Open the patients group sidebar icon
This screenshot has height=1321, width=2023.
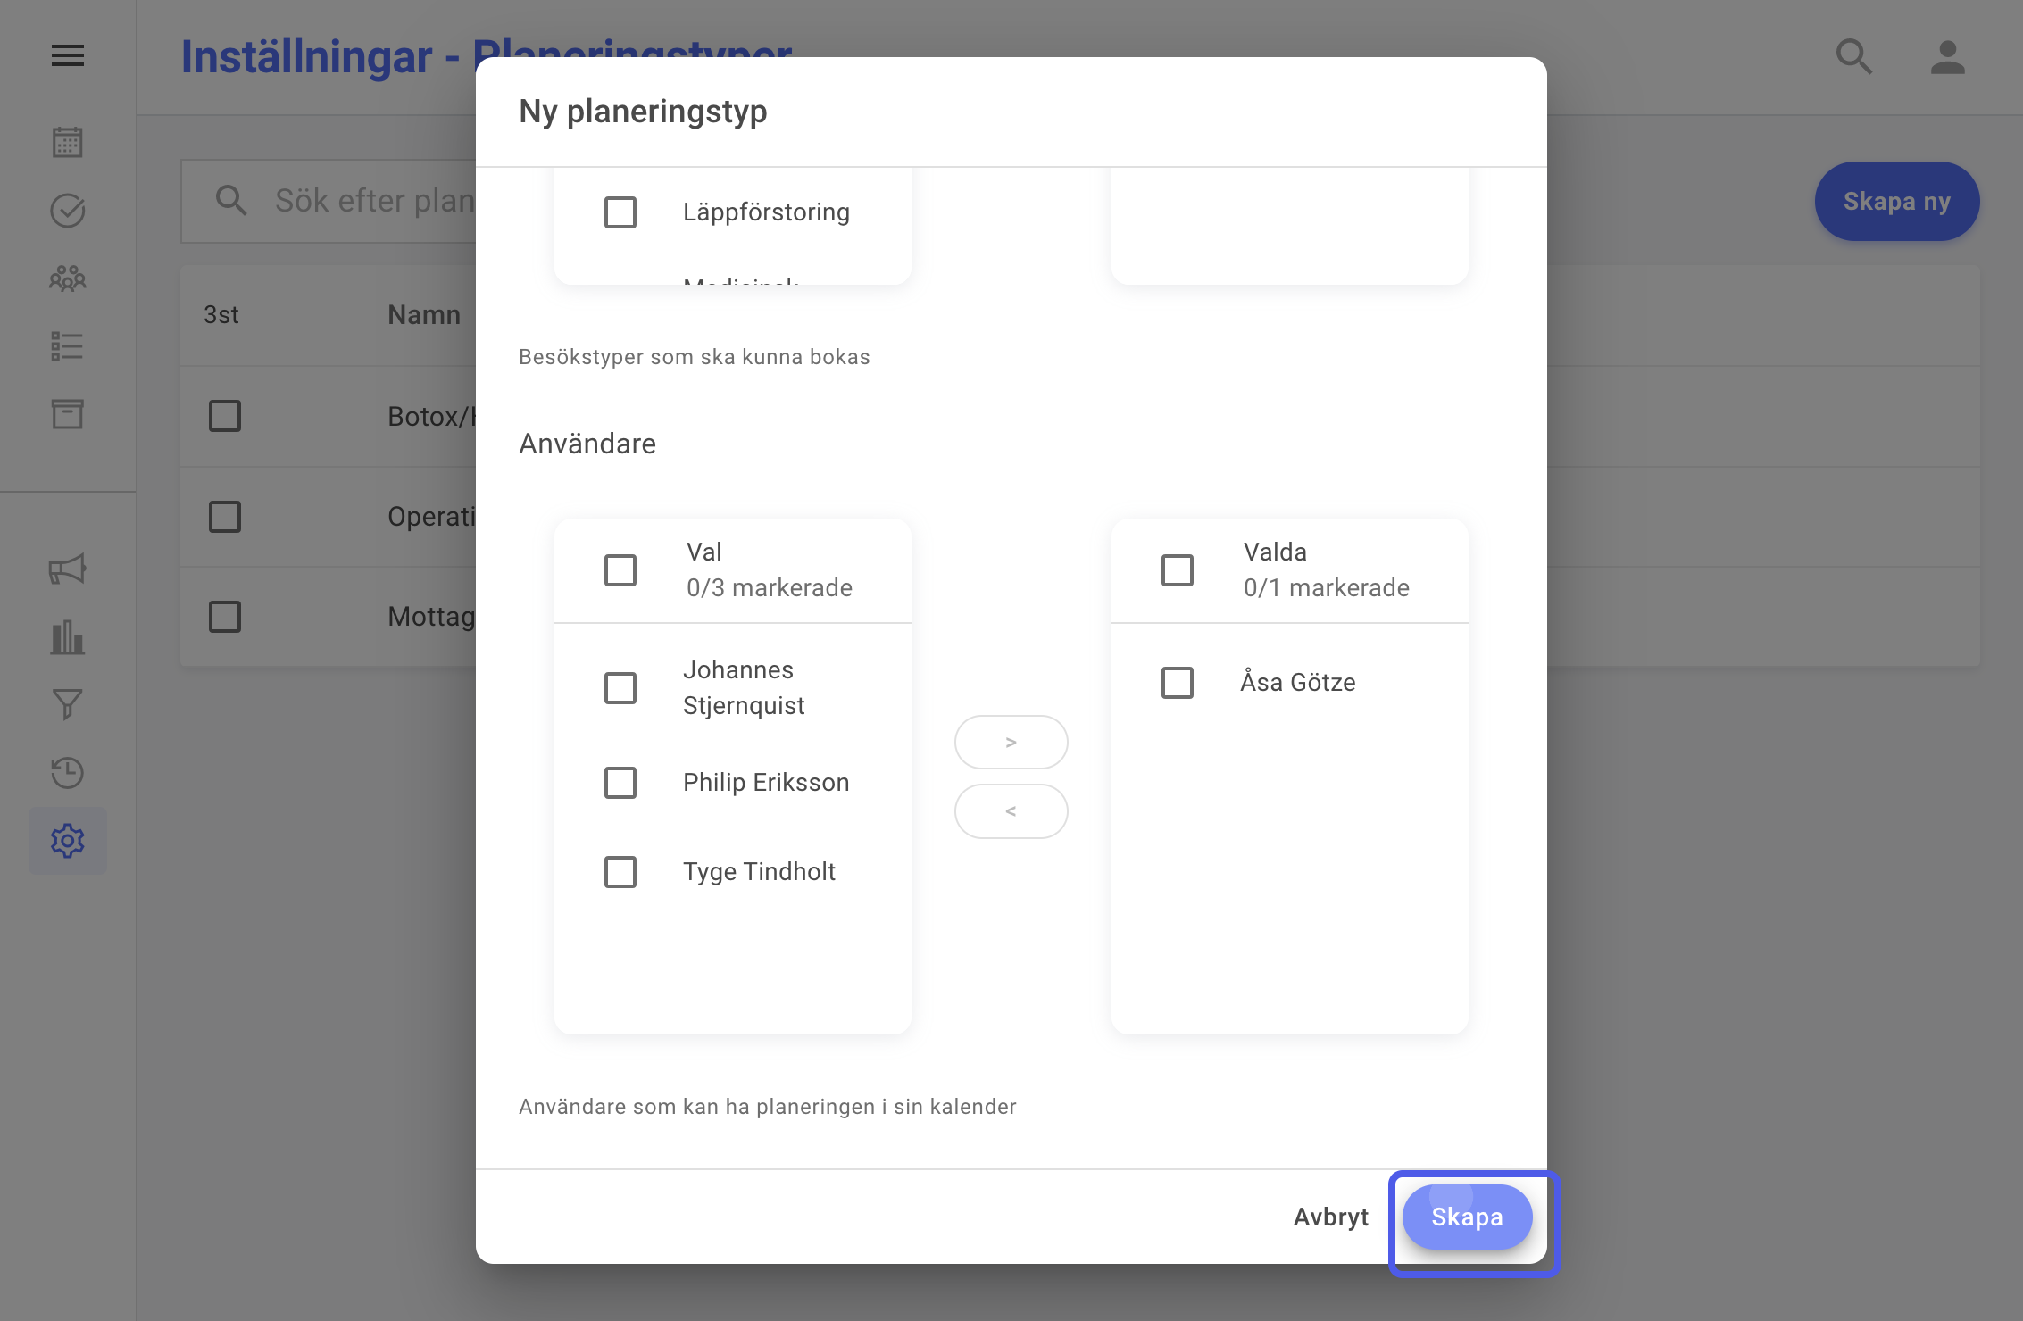pyautogui.click(x=68, y=278)
